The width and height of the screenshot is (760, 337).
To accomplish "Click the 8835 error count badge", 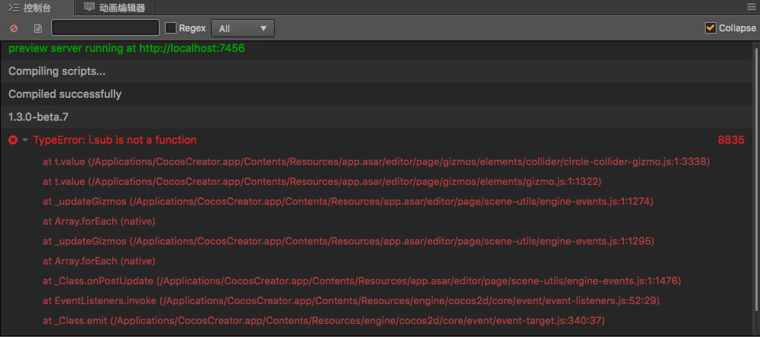I will coord(730,140).
